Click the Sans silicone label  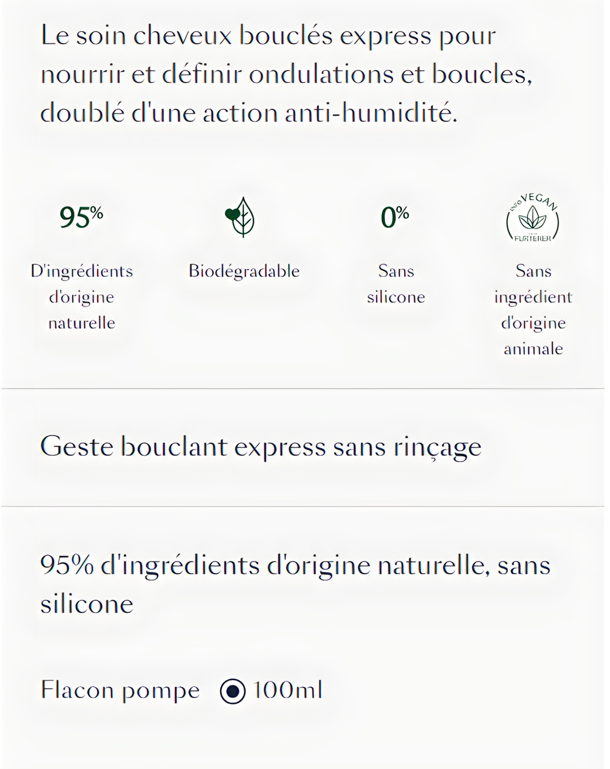(x=396, y=284)
